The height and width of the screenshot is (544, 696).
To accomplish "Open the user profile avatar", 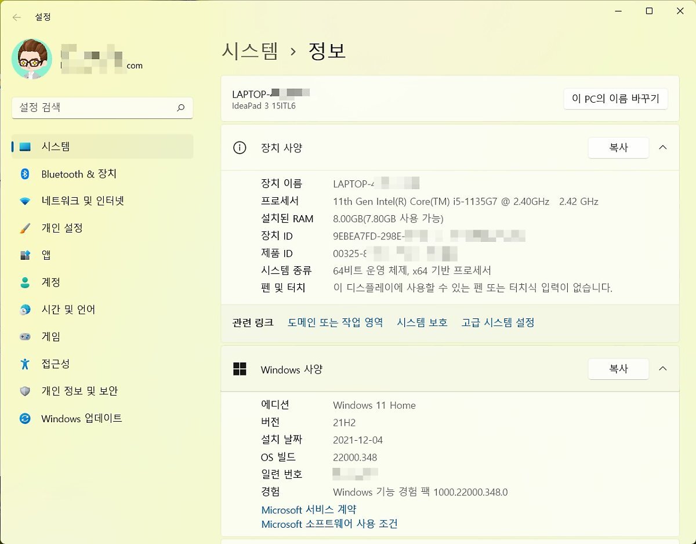I will tap(32, 59).
